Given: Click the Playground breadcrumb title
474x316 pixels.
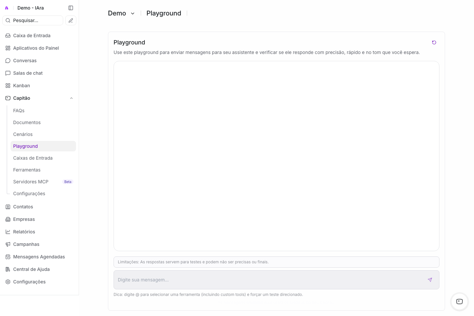Looking at the screenshot, I should pos(164,13).
